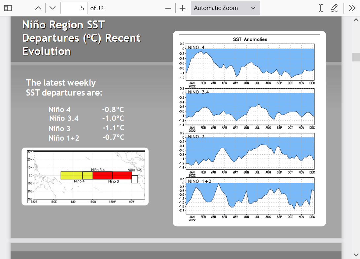
Task: Select the text annotation tool
Action: click(320, 8)
